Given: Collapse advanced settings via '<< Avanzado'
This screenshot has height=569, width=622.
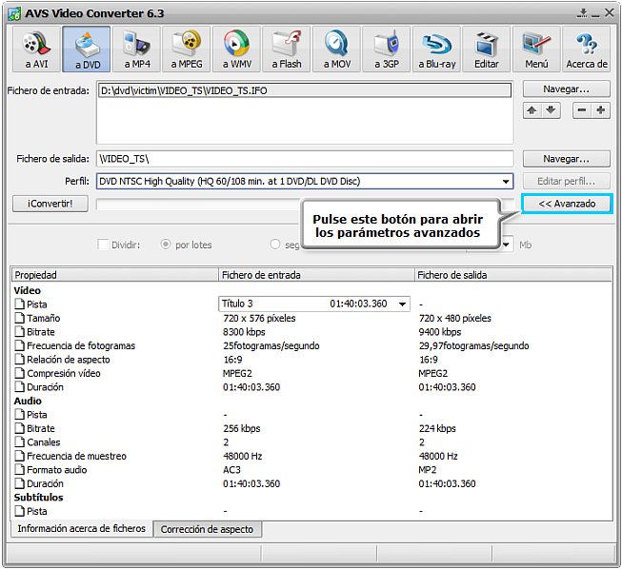Looking at the screenshot, I should point(567,204).
